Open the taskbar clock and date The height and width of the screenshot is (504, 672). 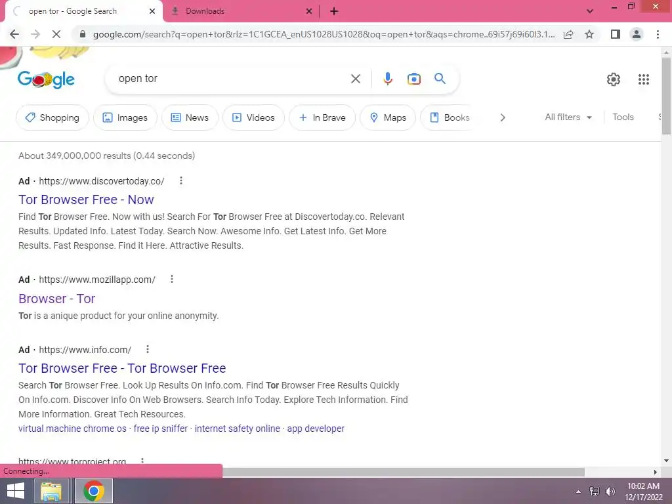click(643, 492)
